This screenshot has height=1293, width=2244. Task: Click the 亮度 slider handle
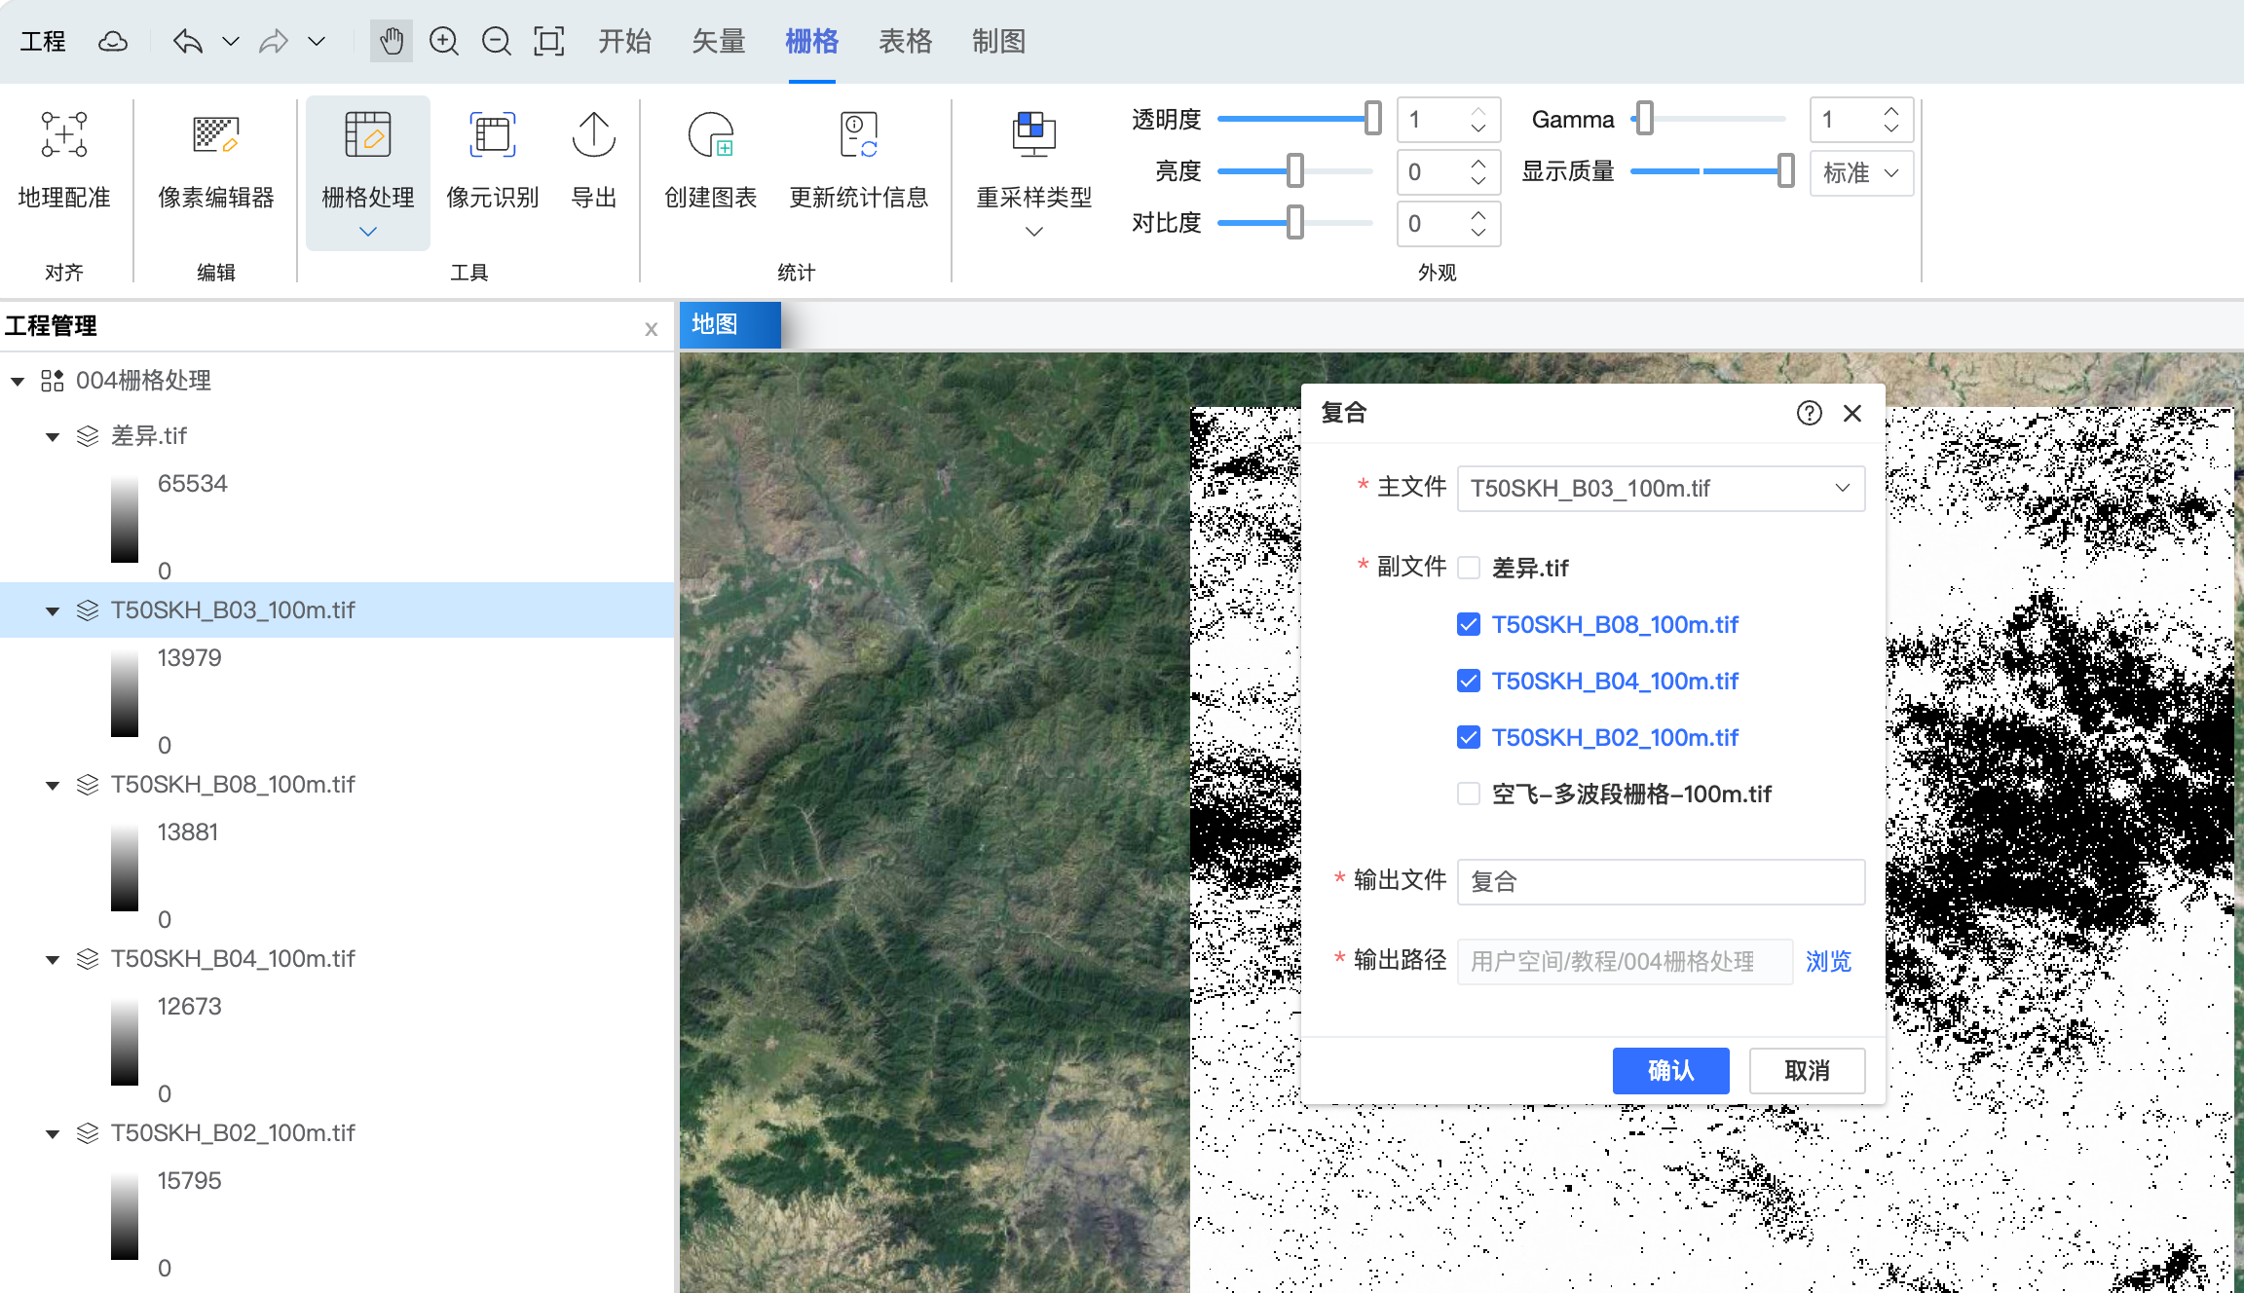coord(1295,170)
